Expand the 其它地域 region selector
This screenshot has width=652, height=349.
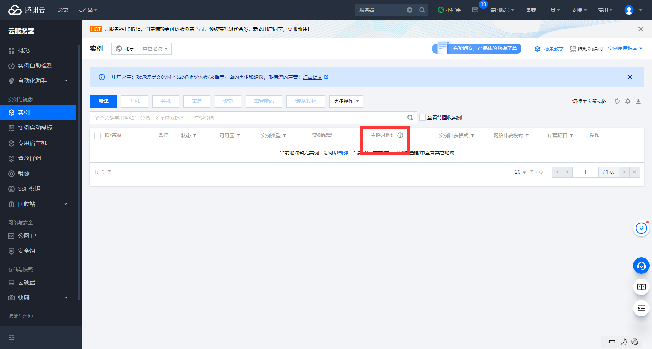[154, 48]
